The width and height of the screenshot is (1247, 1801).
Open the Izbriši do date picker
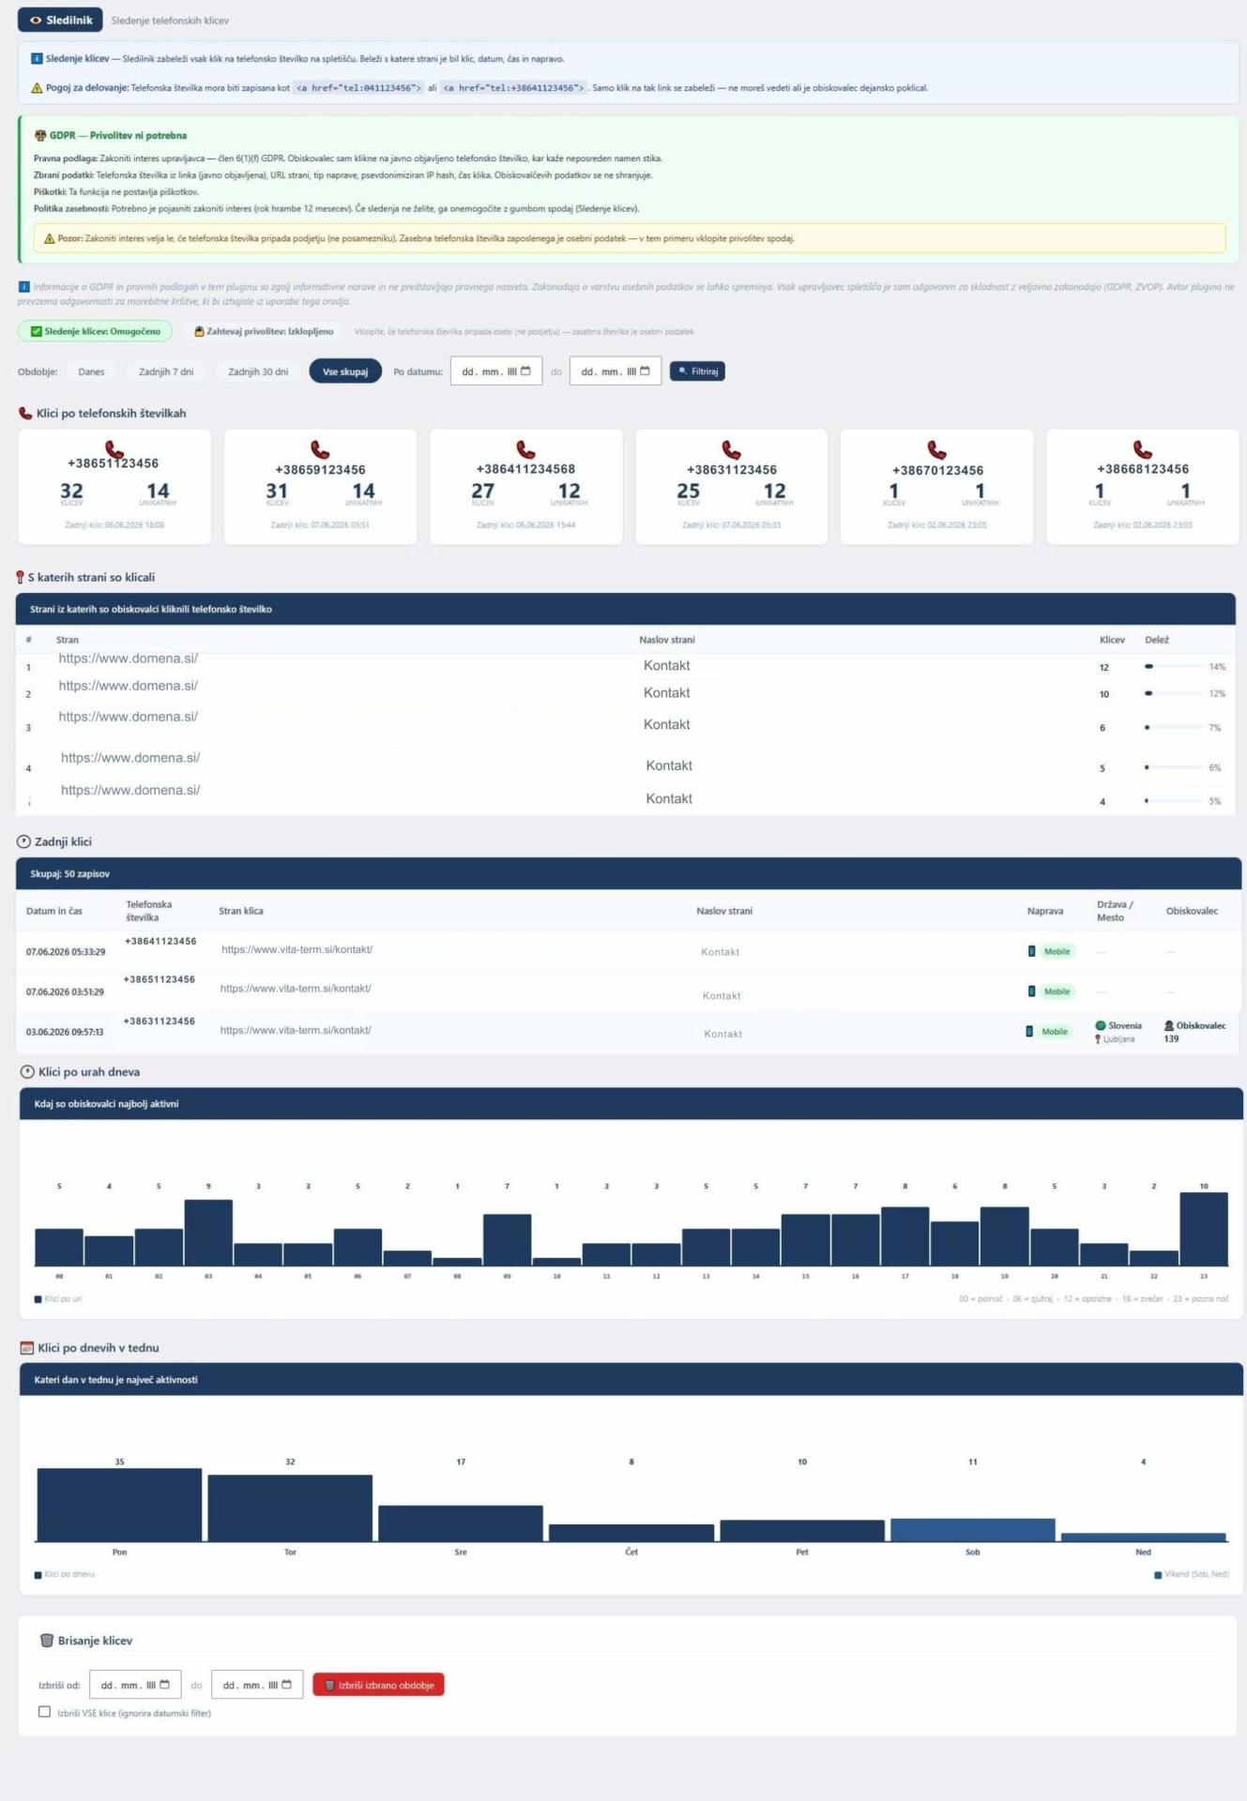coord(257,1685)
